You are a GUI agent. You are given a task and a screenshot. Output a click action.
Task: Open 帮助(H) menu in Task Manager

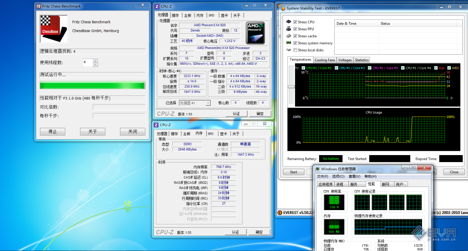click(x=370, y=176)
